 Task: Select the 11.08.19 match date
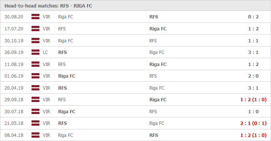tap(14, 64)
